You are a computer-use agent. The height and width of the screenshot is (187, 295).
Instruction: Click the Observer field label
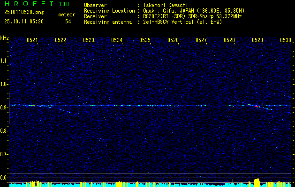95,5
